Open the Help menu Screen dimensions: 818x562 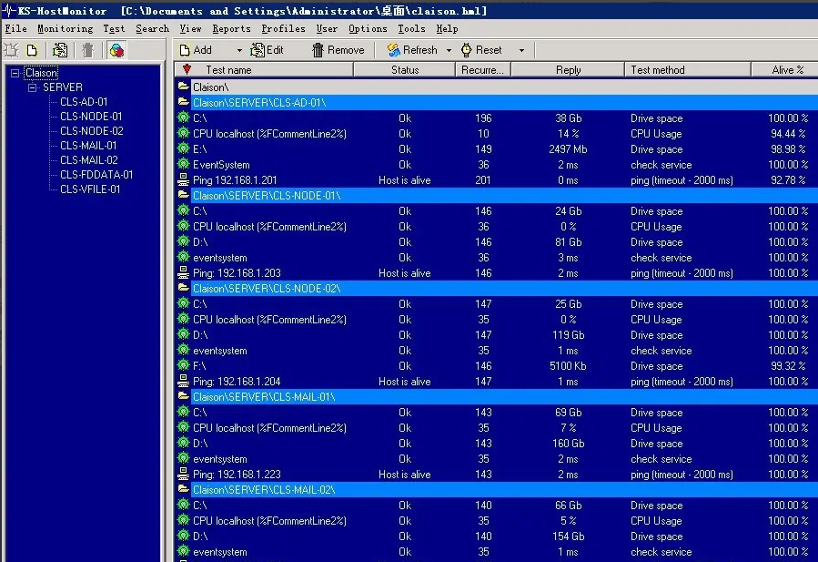click(x=447, y=29)
